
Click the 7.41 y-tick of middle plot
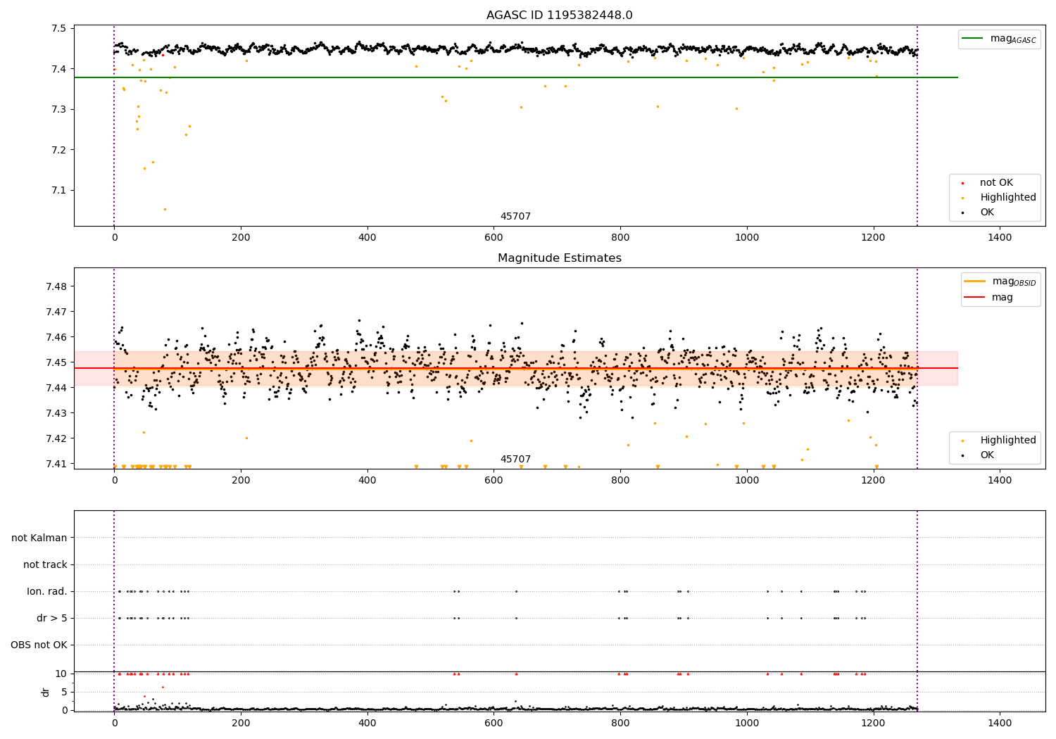57,465
